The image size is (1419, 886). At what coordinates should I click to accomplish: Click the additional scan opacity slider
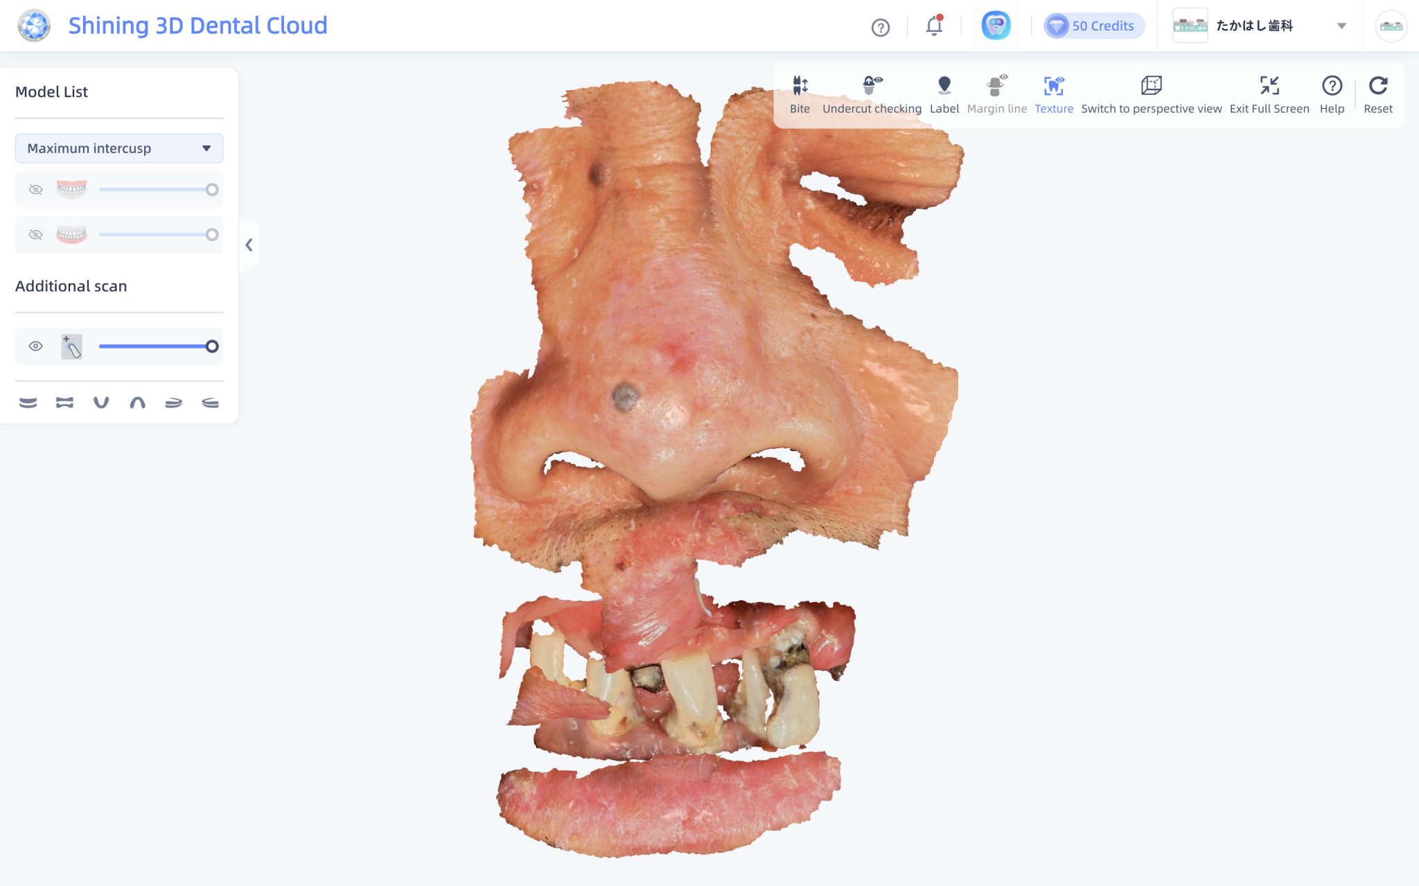156,346
